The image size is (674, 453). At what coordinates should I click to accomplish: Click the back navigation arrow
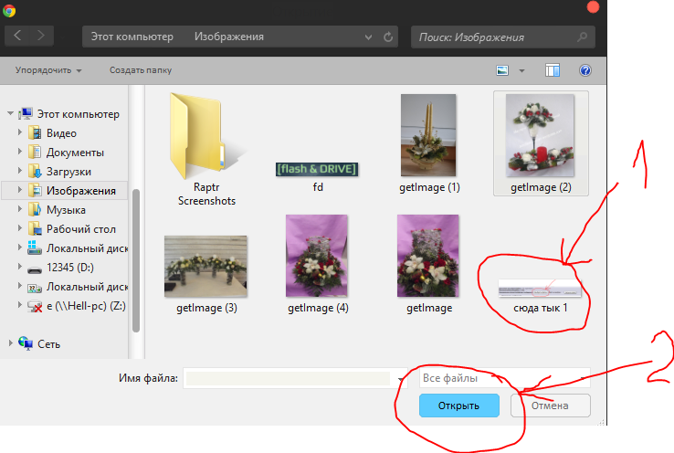(18, 37)
